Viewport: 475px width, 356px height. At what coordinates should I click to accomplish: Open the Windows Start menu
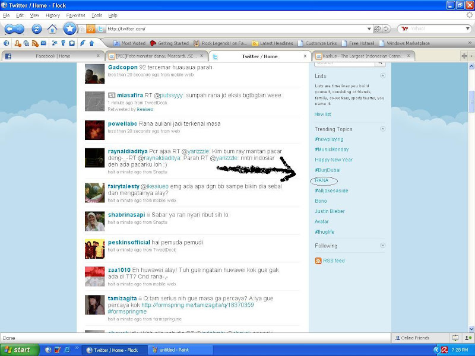click(x=20, y=350)
